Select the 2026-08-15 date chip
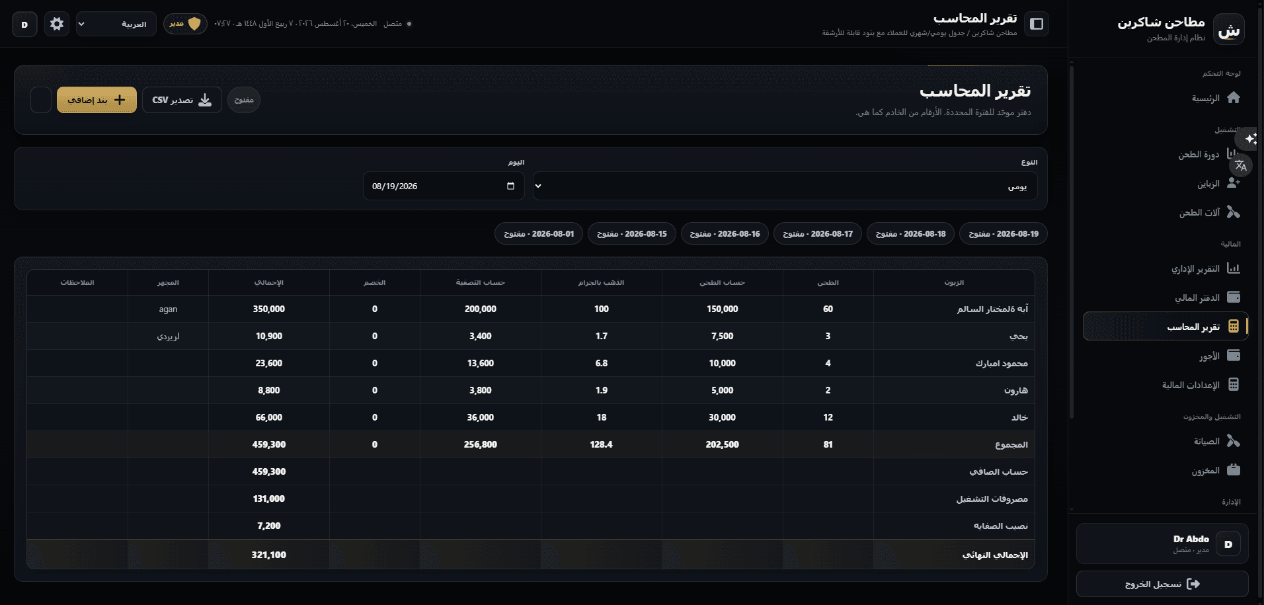Viewport: 1264px width, 605px height. (x=631, y=233)
